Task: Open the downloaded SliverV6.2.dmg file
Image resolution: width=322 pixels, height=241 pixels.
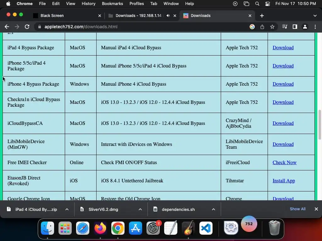Action: (103, 209)
